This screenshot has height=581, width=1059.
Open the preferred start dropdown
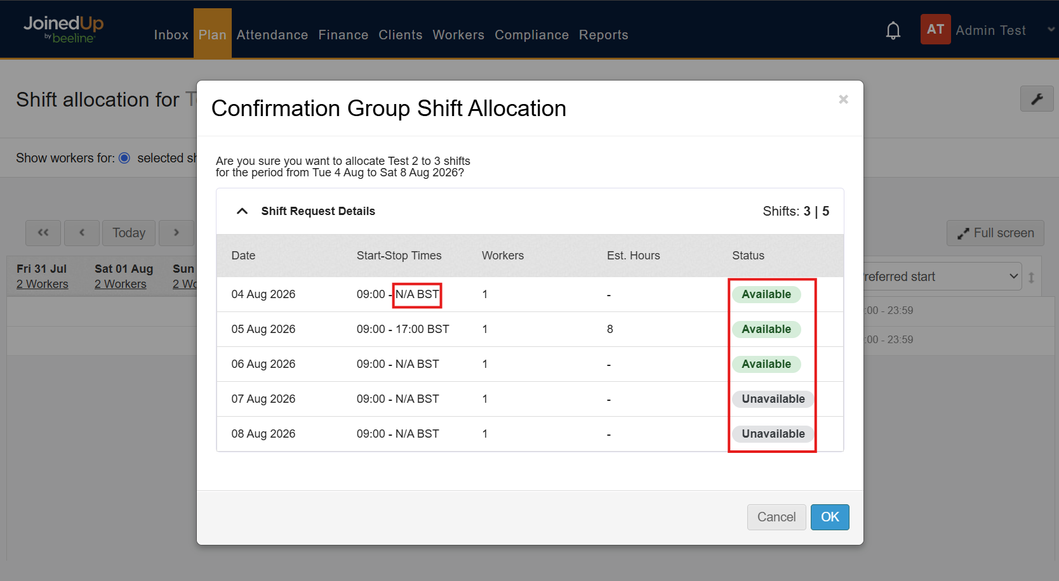coord(942,277)
